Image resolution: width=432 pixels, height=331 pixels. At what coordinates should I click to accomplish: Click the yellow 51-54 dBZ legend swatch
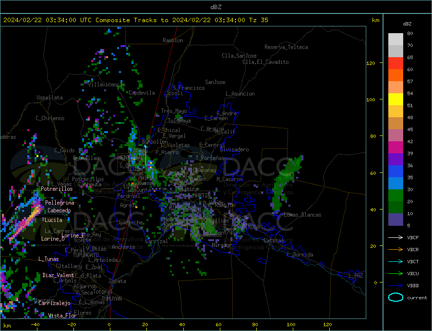tap(396, 99)
